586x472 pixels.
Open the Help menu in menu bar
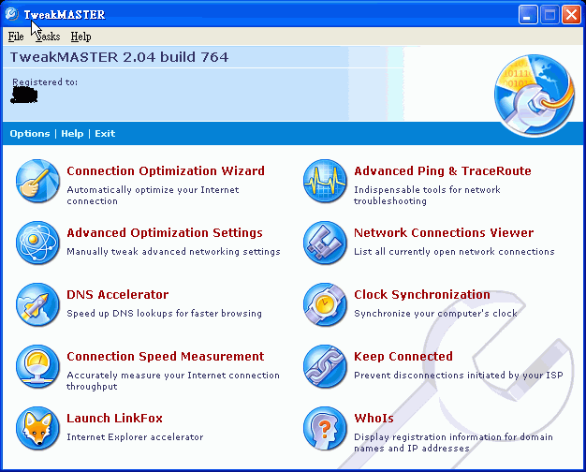coord(81,37)
